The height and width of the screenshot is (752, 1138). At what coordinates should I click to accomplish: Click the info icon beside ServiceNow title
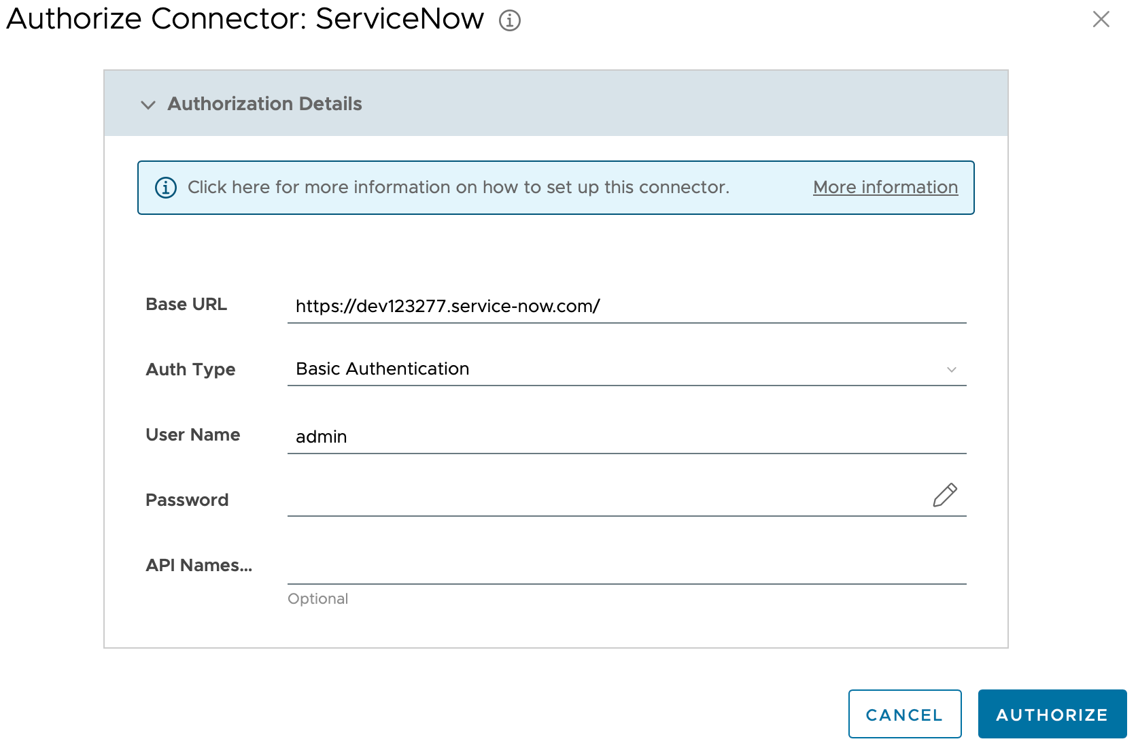click(509, 20)
